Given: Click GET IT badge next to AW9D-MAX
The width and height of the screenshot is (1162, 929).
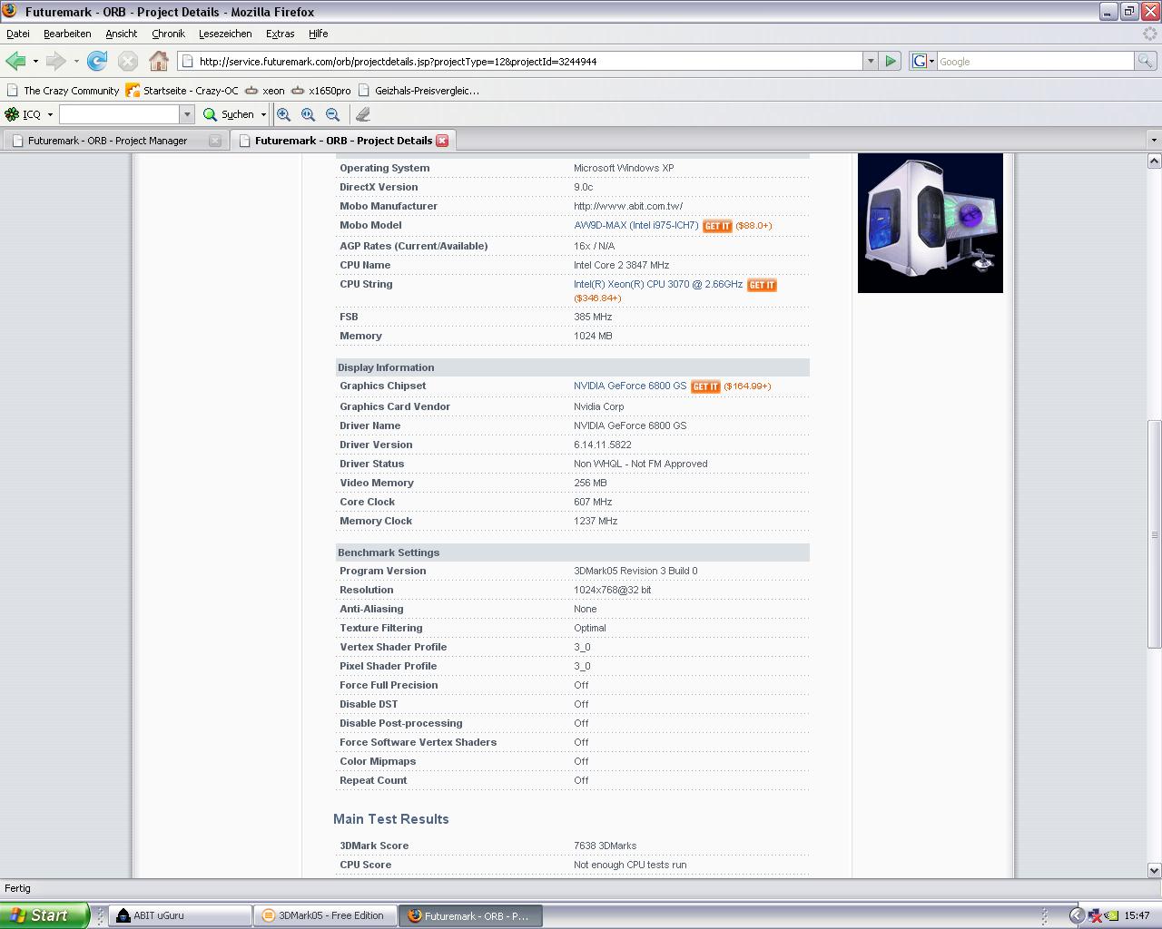Looking at the screenshot, I should tap(717, 226).
